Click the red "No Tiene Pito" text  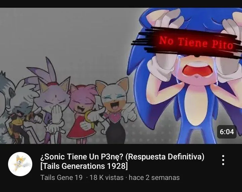196,42
